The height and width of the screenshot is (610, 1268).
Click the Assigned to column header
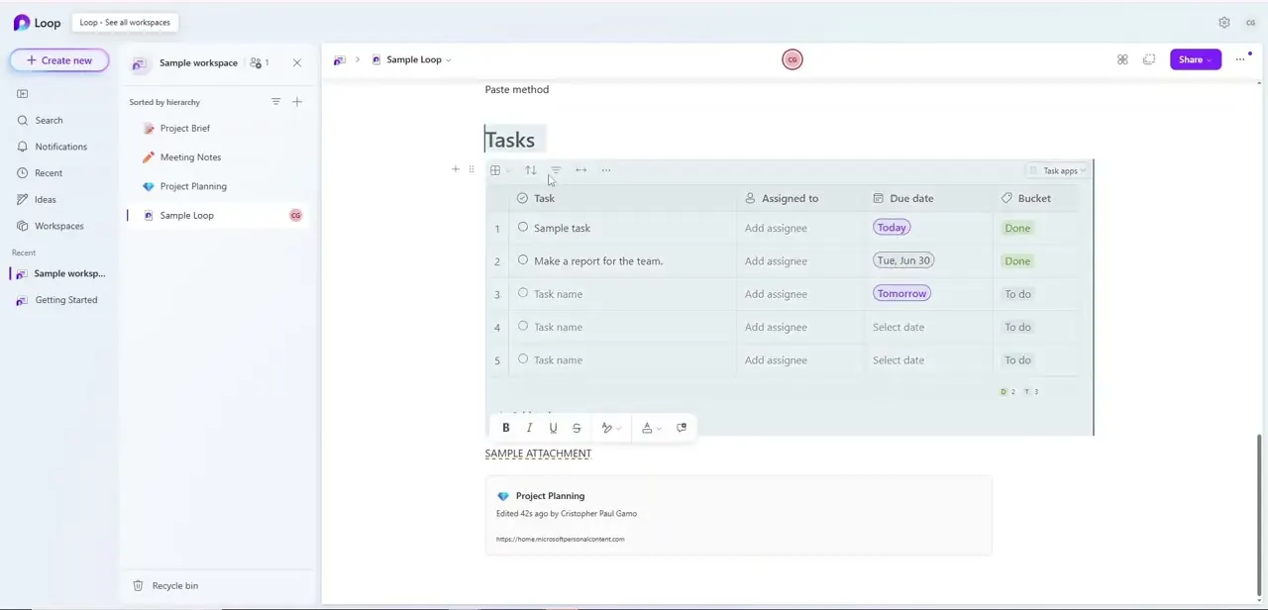800,199
